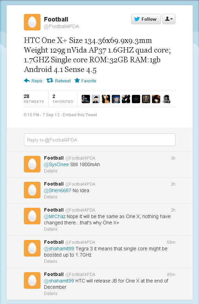Click the pixel-art hat retweeter avatar
199x304 pixels.
[x=96, y=99]
